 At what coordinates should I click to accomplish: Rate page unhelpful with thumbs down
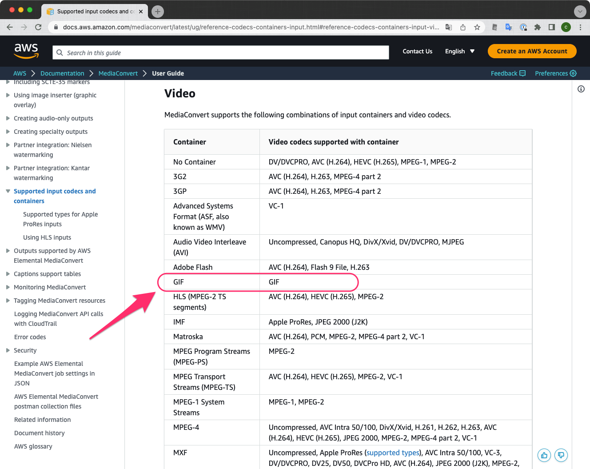(561, 455)
